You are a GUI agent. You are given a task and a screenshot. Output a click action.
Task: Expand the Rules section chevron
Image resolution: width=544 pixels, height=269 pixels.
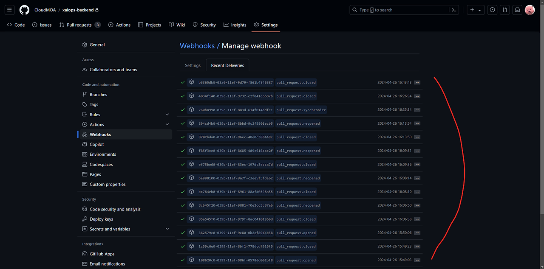[167, 115]
